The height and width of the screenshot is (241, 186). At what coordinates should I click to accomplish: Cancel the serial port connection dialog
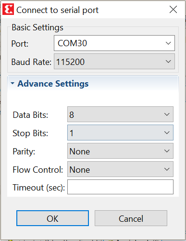coord(131,218)
